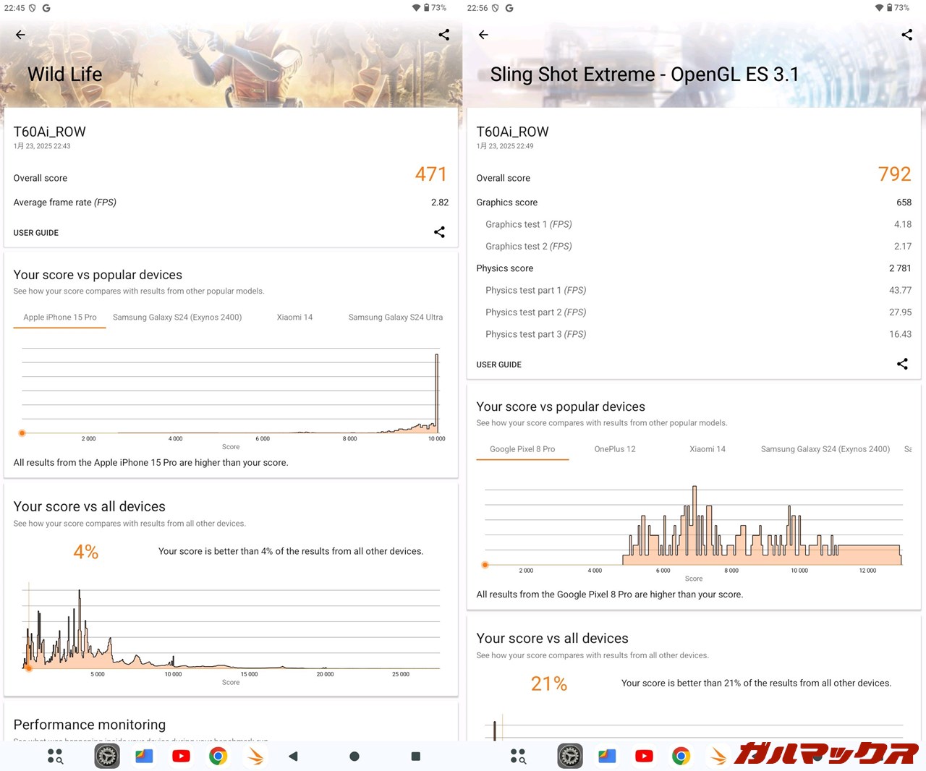Image resolution: width=926 pixels, height=771 pixels.
Task: Open the Photos app in the taskbar
Action: tap(144, 755)
